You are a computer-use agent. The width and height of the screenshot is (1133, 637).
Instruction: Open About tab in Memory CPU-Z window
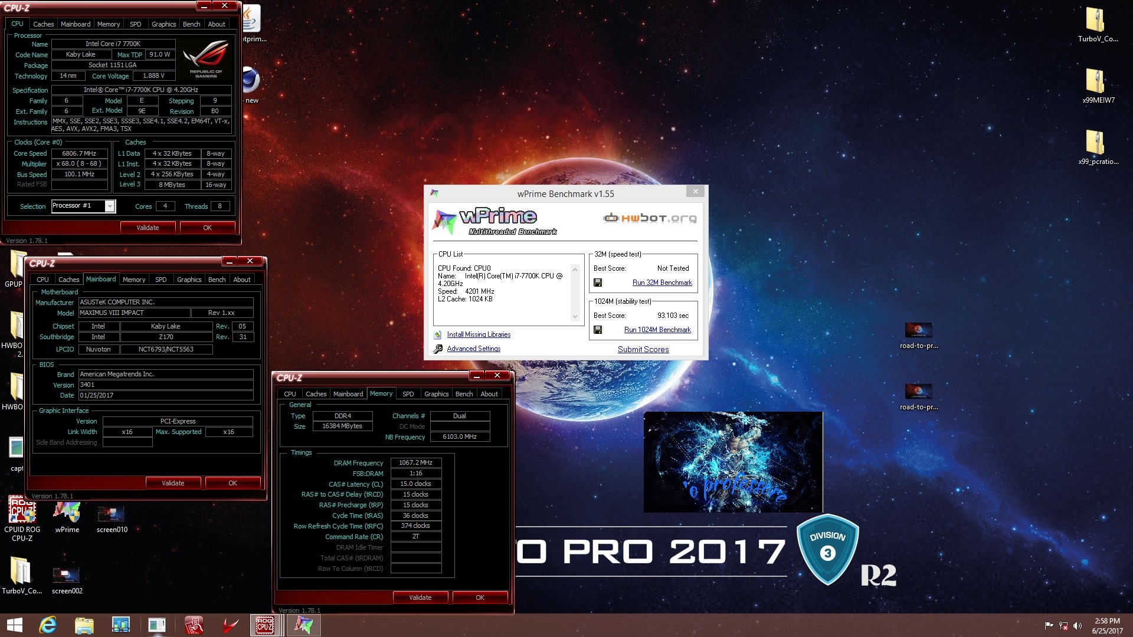[489, 394]
